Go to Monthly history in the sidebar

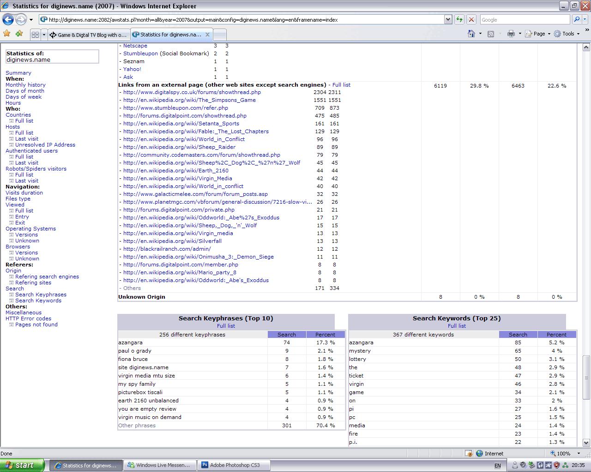(x=25, y=85)
